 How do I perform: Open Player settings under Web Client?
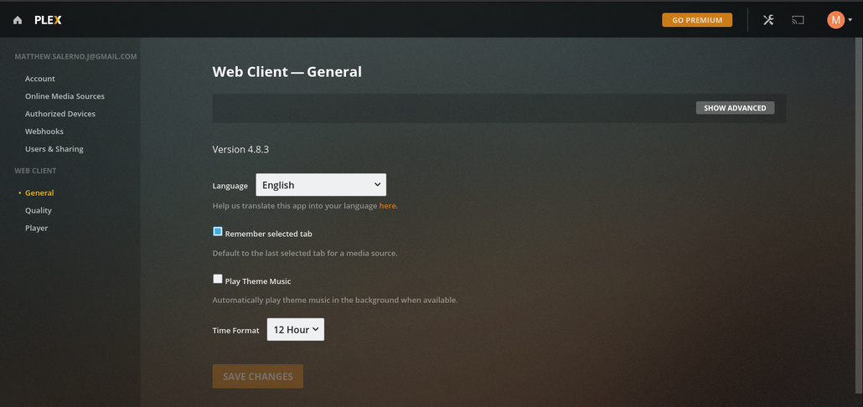point(36,229)
